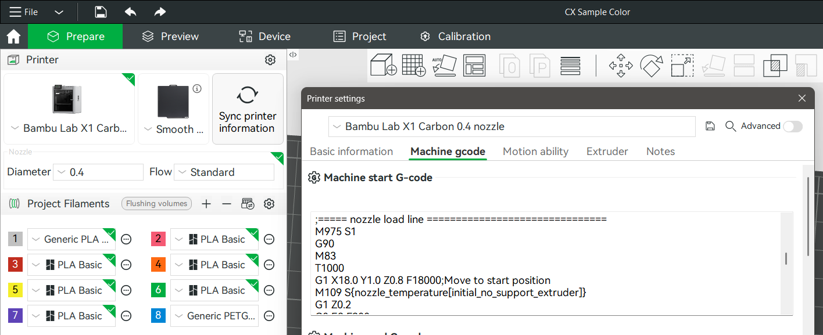Open printer settings gear in Printer section
The width and height of the screenshot is (823, 335).
(270, 60)
